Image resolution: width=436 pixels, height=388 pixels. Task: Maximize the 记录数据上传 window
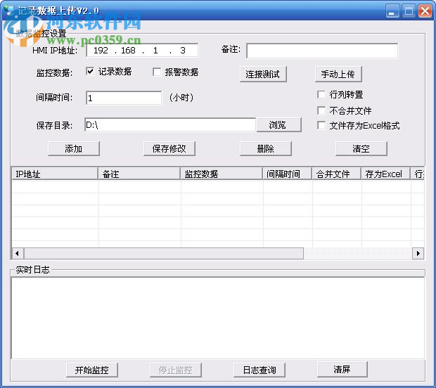point(409,11)
